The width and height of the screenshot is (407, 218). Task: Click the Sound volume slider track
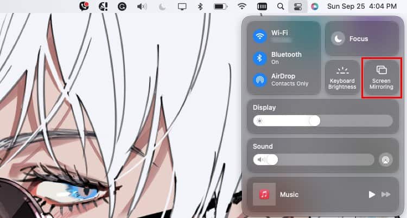[x=314, y=160]
